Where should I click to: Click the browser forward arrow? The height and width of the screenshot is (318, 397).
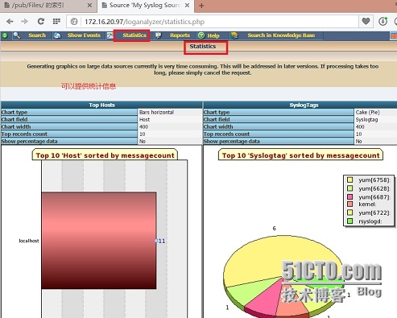[24, 22]
